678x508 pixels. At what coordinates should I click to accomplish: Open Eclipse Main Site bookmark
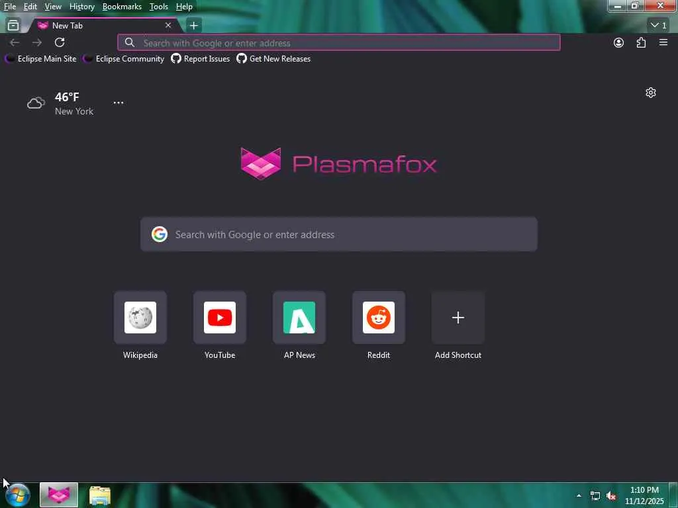point(40,59)
